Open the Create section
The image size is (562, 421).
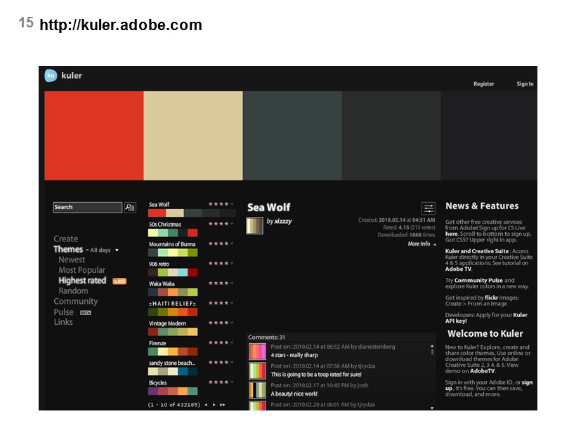coord(67,239)
